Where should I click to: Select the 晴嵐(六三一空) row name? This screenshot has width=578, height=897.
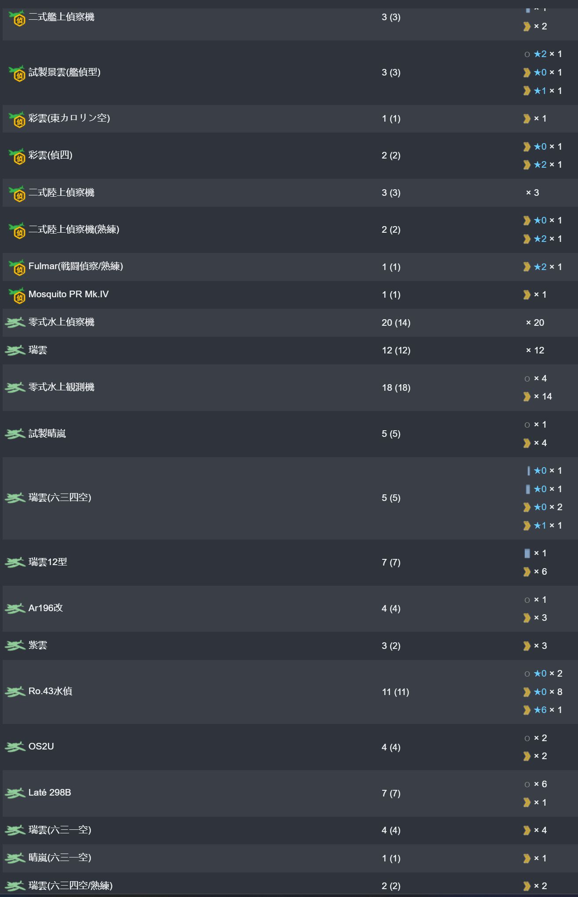click(60, 857)
